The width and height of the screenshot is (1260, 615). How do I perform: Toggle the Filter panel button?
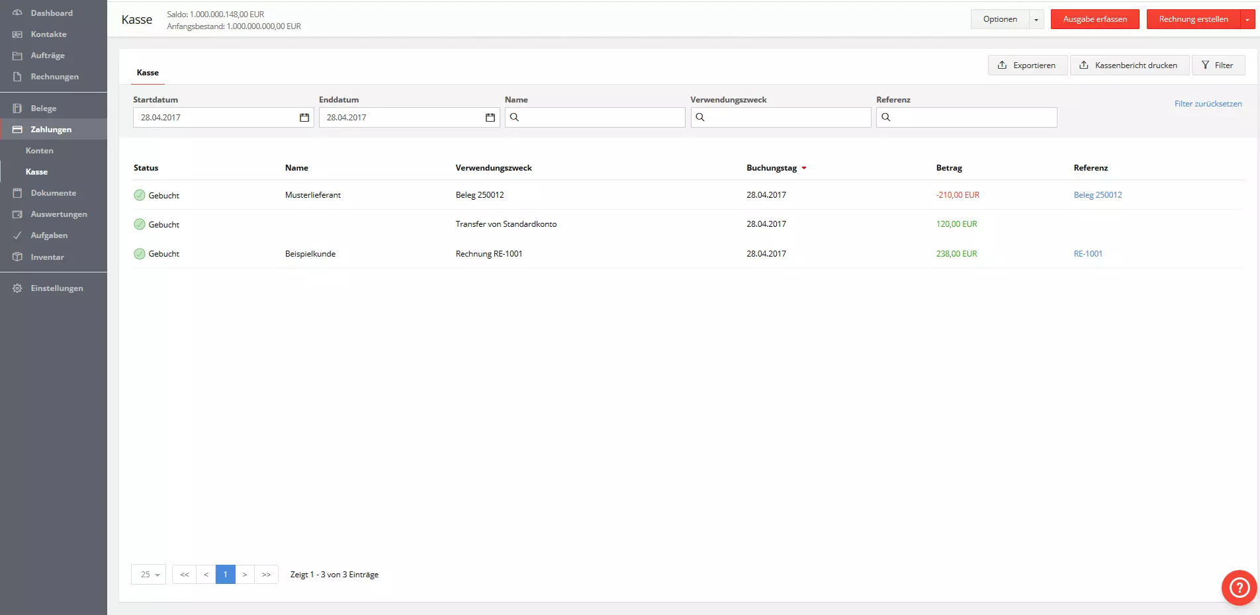click(1218, 65)
